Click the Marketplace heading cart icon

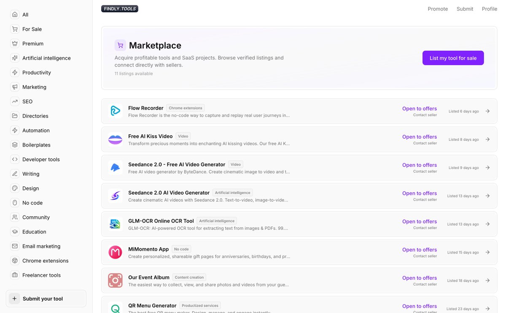click(x=120, y=45)
